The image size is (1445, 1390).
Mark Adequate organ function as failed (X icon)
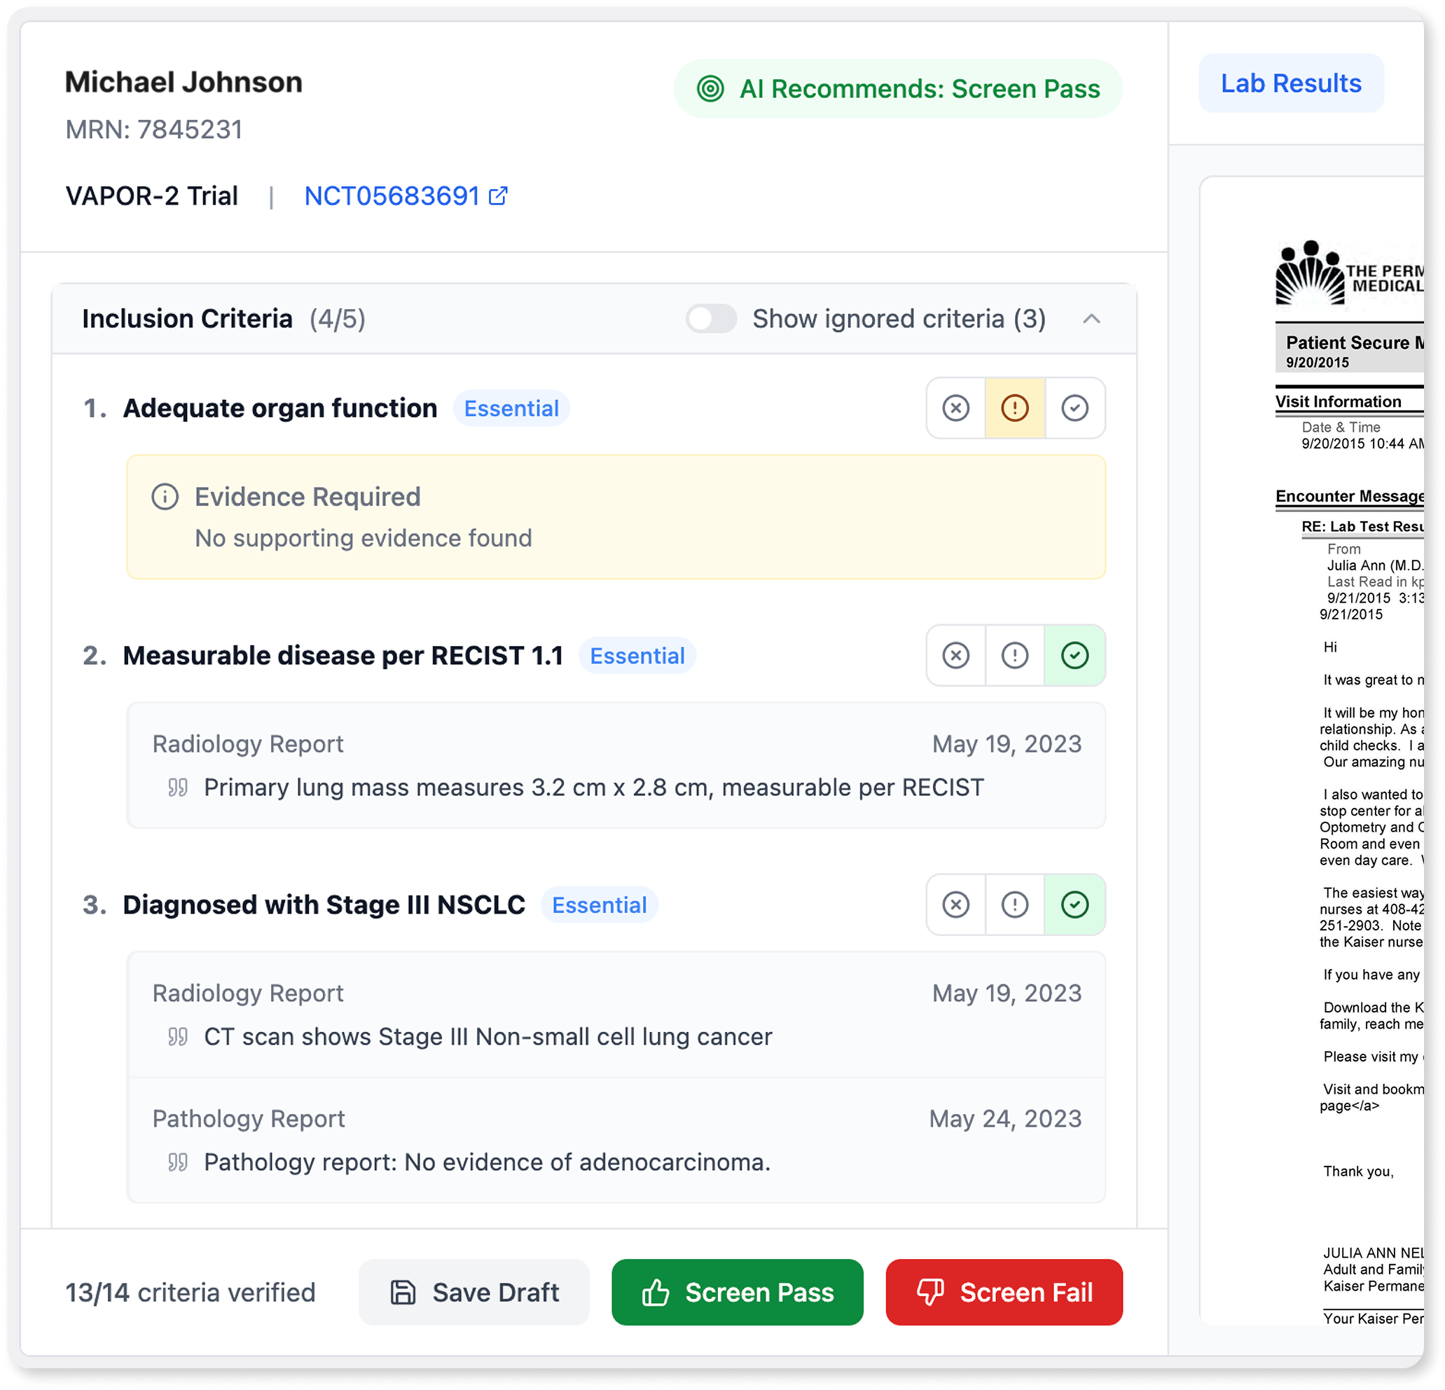click(x=955, y=408)
